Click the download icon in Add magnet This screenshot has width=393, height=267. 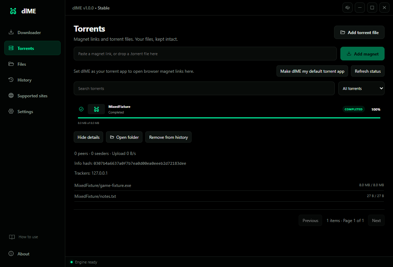click(349, 54)
